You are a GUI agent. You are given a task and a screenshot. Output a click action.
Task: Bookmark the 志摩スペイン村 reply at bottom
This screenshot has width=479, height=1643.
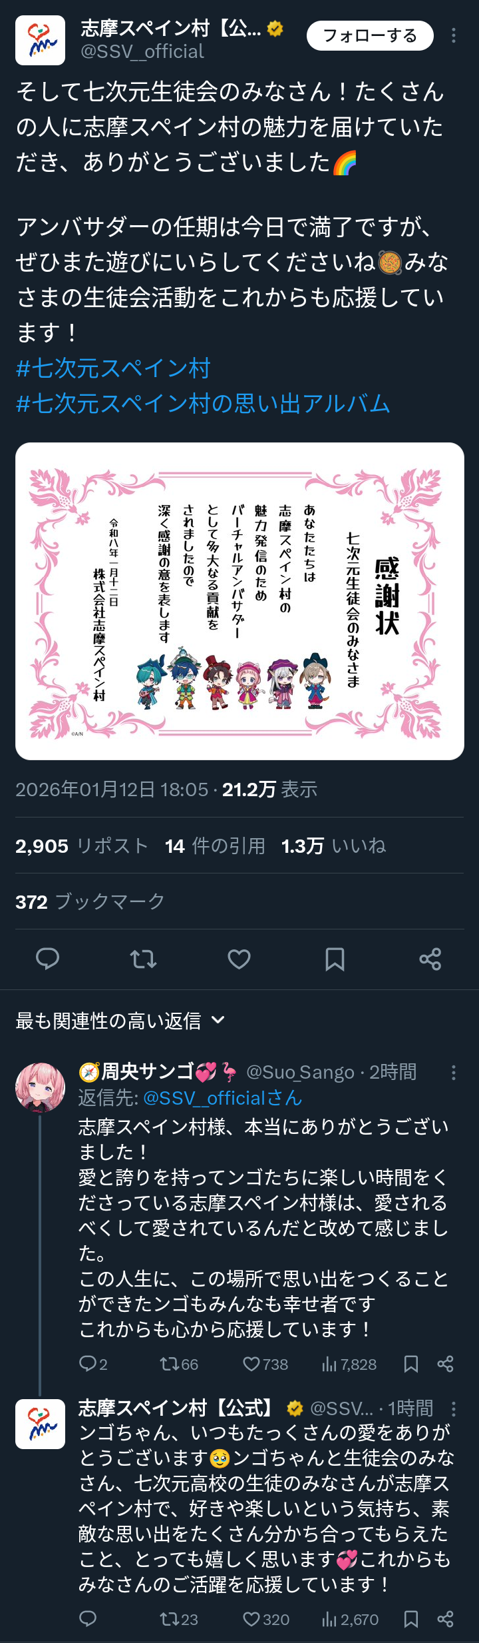coord(411,1619)
